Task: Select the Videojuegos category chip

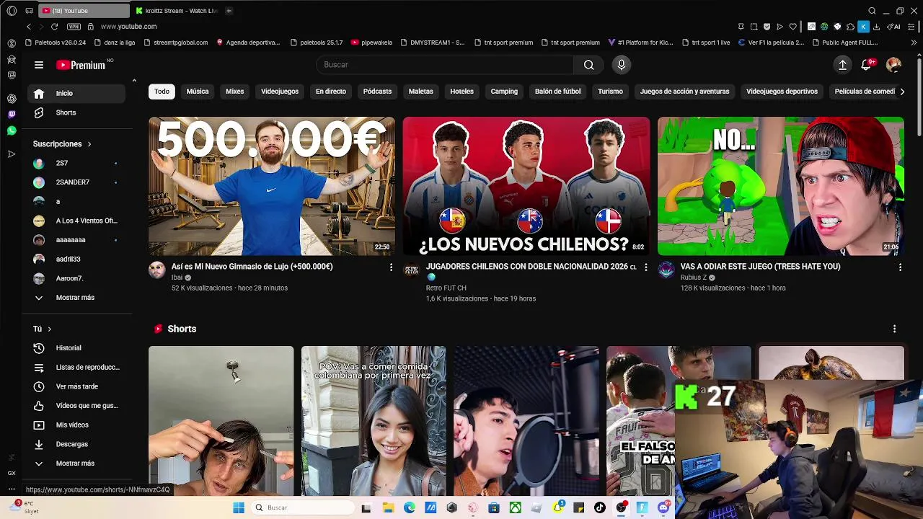Action: tap(280, 92)
